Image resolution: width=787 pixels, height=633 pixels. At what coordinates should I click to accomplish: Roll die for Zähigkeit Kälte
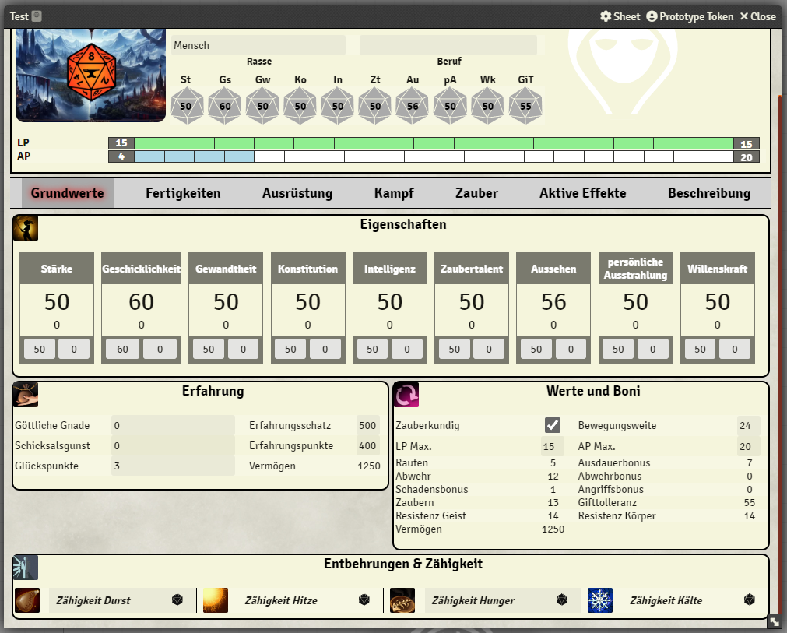pos(750,600)
